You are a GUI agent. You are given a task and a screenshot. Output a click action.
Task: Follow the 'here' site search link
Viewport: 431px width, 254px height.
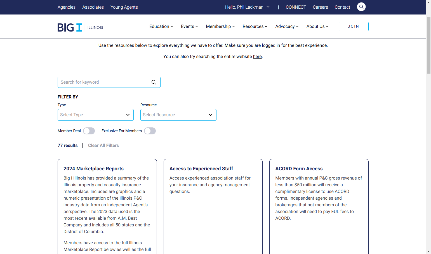[257, 57]
